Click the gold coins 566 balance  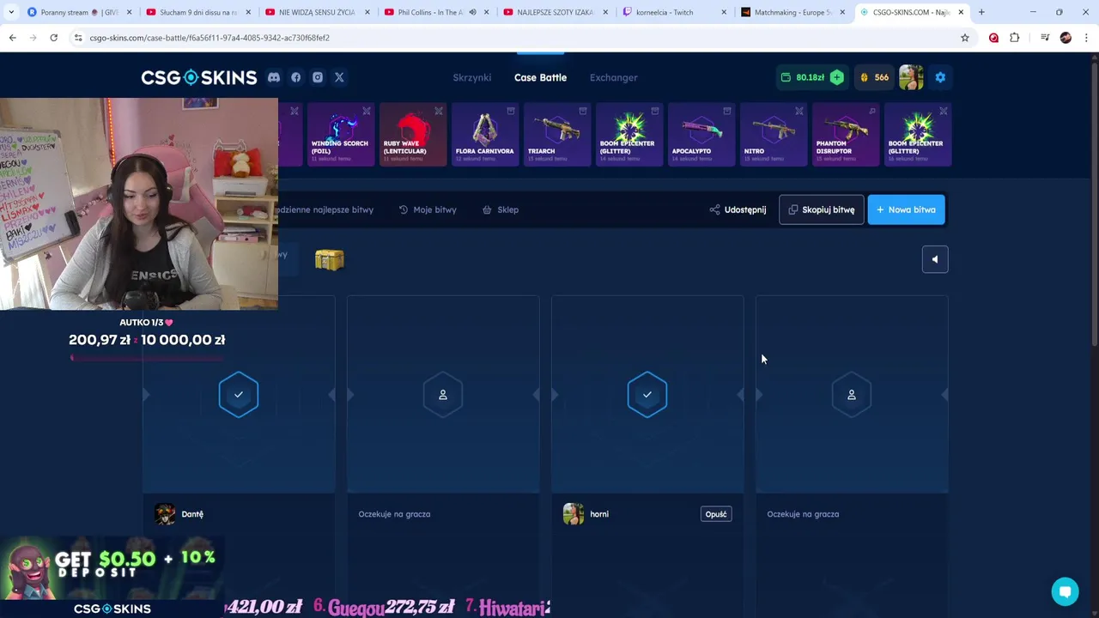[x=874, y=77]
